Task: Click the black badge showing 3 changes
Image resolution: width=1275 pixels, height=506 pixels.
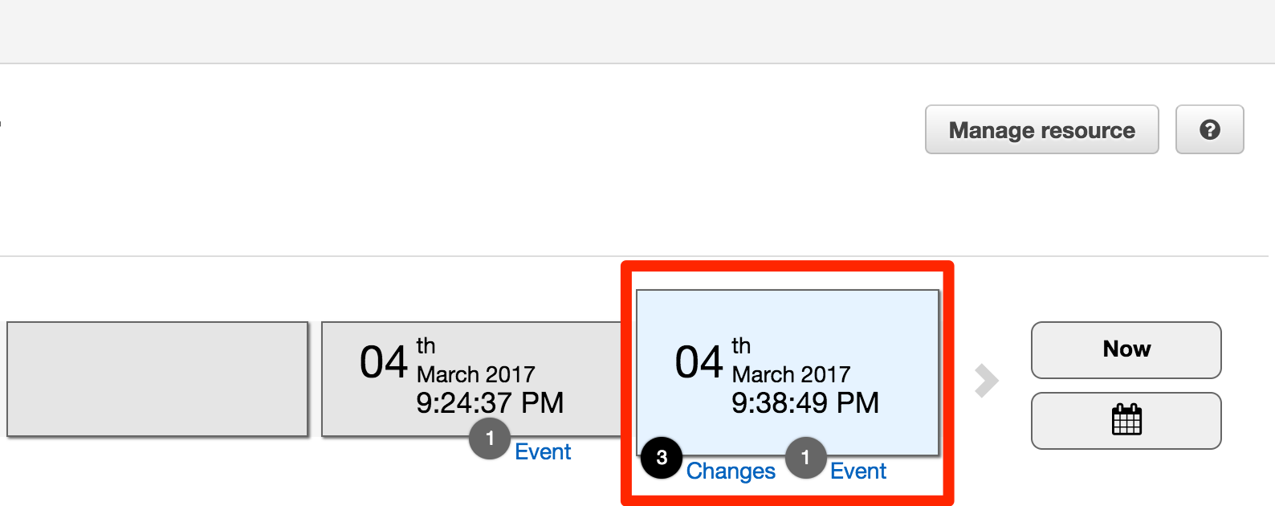Action: (x=662, y=458)
